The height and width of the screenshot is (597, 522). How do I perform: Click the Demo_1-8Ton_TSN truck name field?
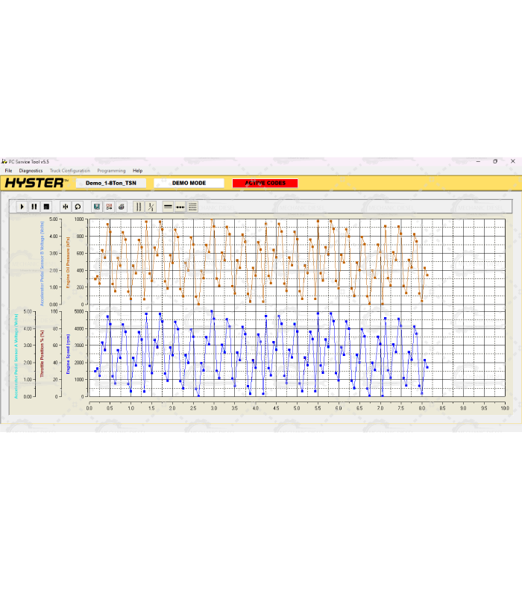pyautogui.click(x=111, y=183)
